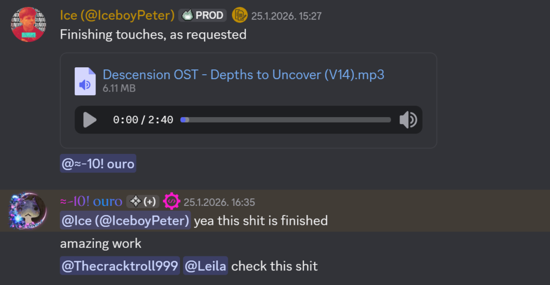Open Ice's profile avatar

point(28,24)
